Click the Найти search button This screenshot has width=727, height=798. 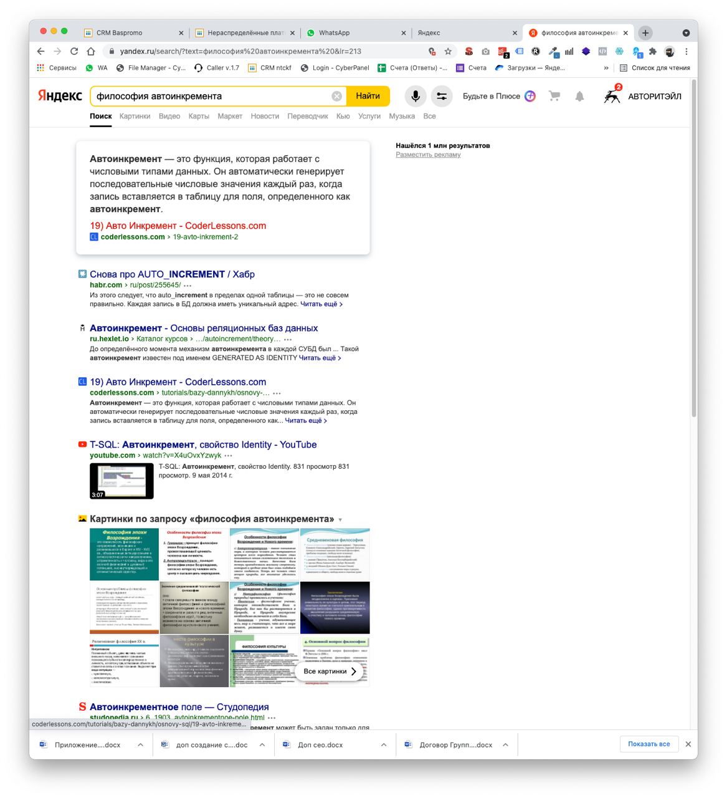coord(368,96)
